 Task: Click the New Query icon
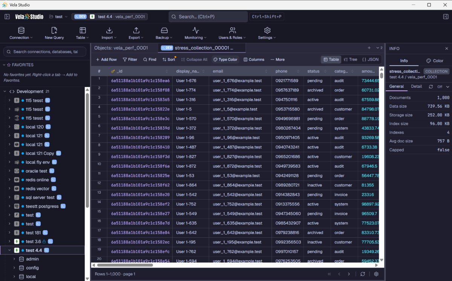(x=54, y=30)
